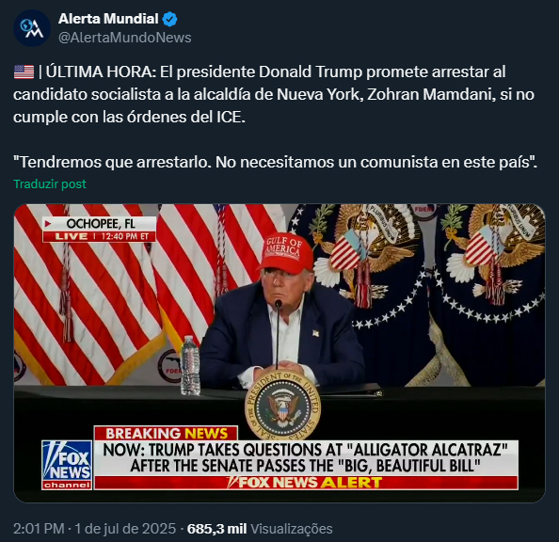The height and width of the screenshot is (542, 559).
Task: Click the LIVE 12:40 PM ET indicator
Action: [100, 236]
